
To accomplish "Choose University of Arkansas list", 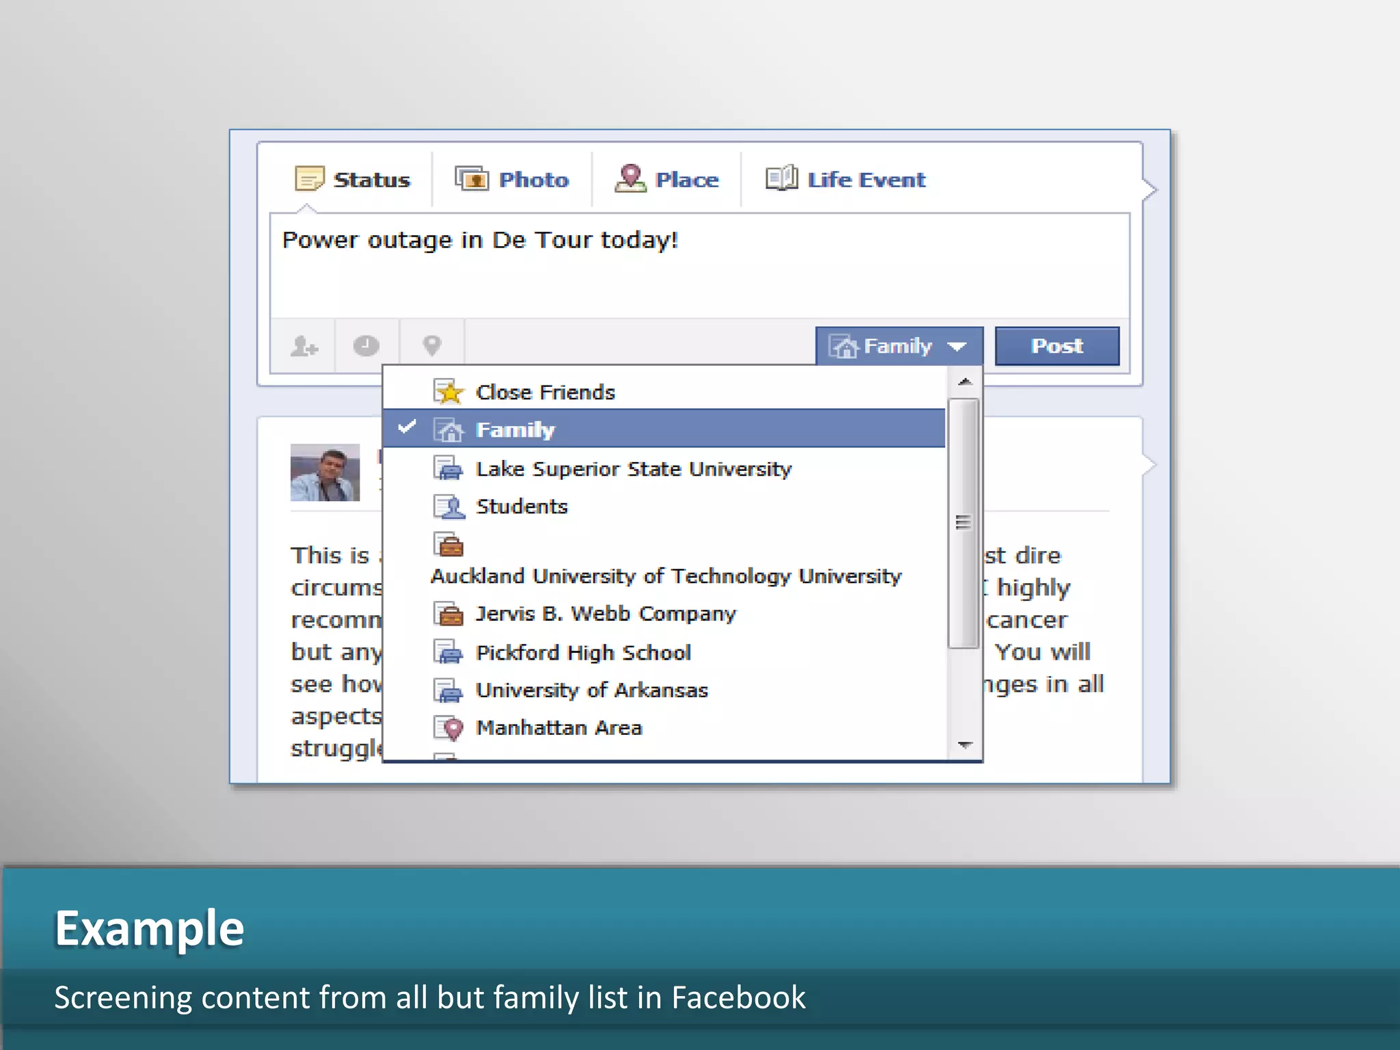I will (664, 690).
